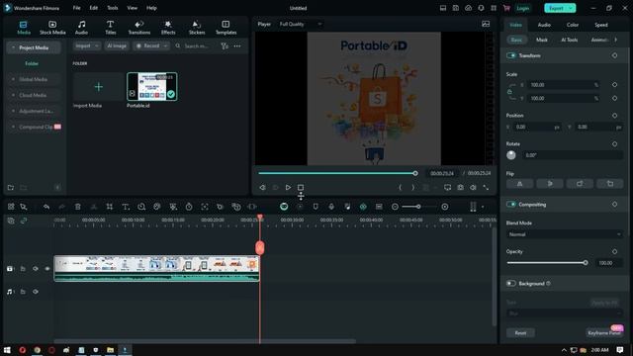The width and height of the screenshot is (633, 356).
Task: Toggle the video track visibility eye
Action: 47,268
